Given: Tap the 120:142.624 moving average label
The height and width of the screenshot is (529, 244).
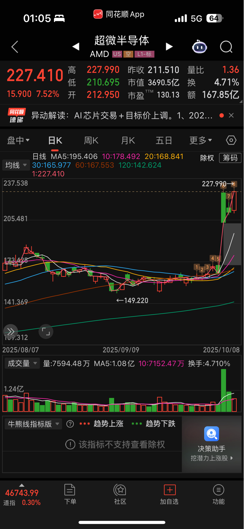Looking at the screenshot, I should click(140, 165).
